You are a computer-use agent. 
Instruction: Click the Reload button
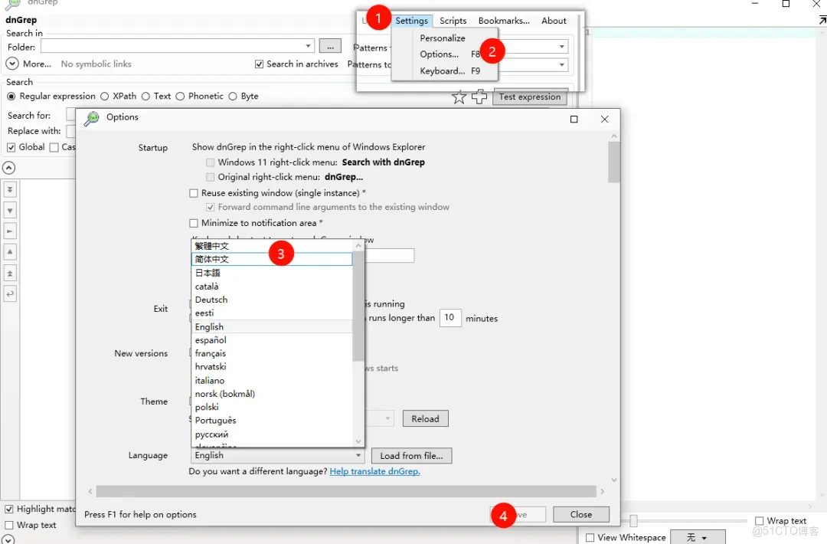point(425,418)
